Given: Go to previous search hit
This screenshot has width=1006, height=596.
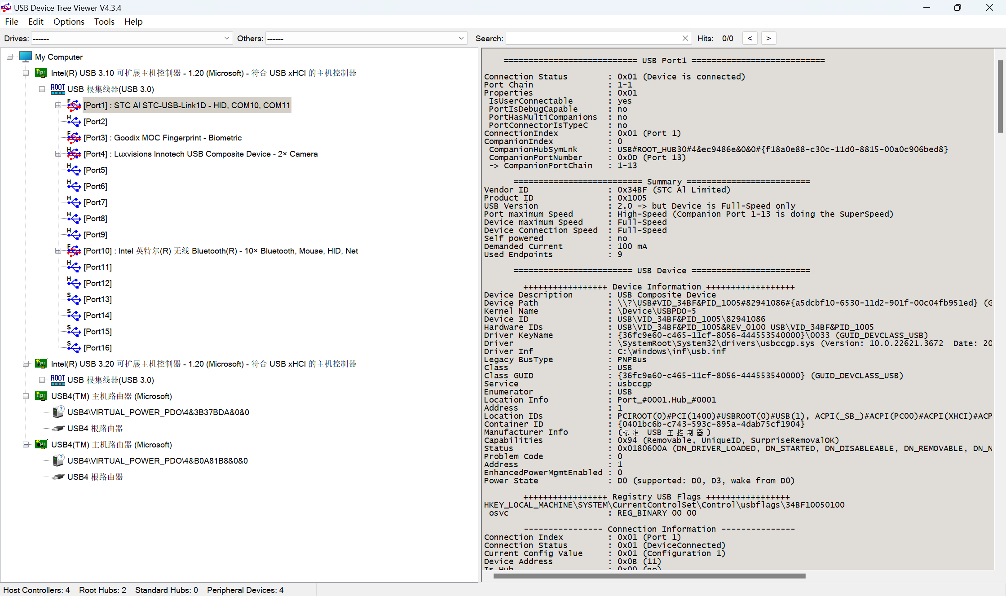Looking at the screenshot, I should (750, 39).
